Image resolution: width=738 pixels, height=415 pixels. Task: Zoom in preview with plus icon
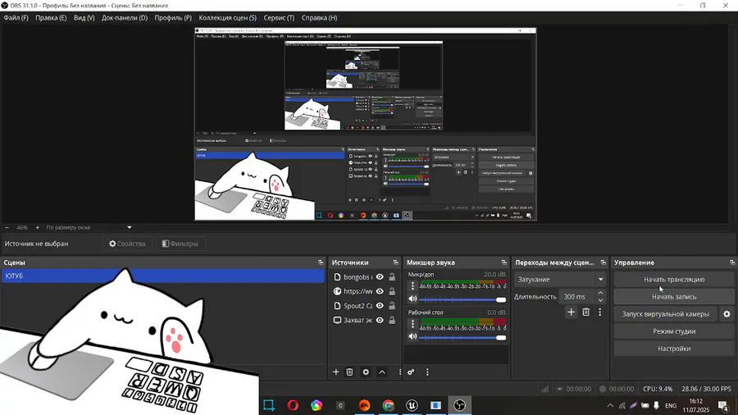(x=38, y=227)
